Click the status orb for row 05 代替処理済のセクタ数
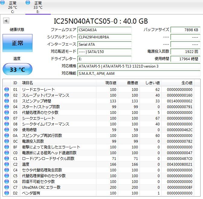This screenshot has height=199, width=203. click(x=7, y=113)
